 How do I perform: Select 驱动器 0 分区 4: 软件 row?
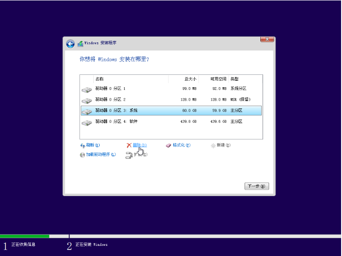click(x=171, y=121)
